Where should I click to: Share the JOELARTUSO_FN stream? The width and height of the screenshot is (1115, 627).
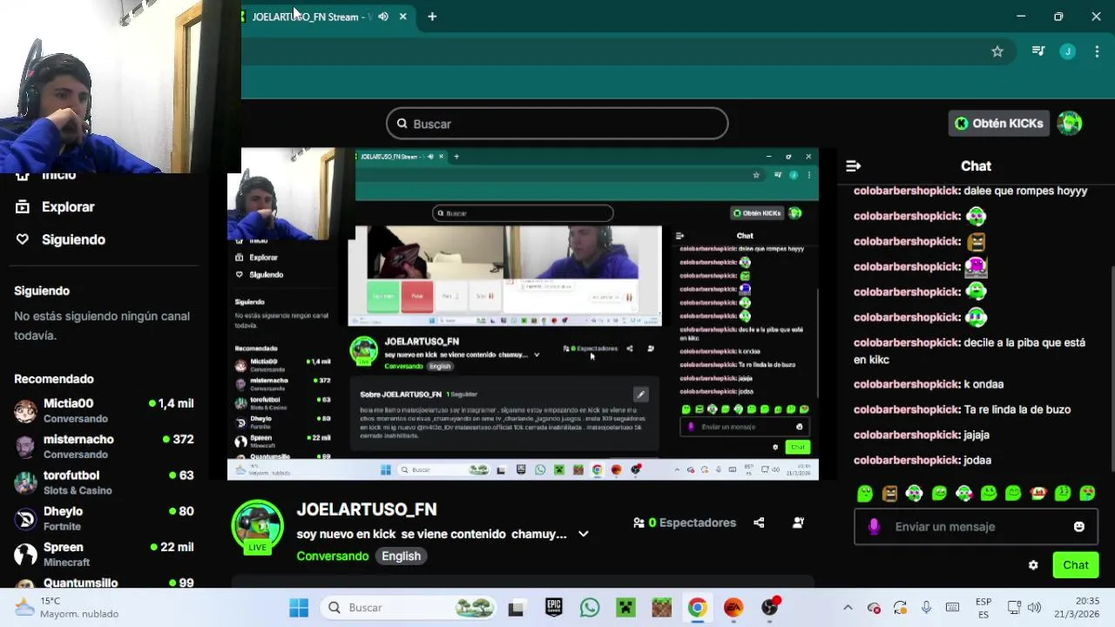759,522
